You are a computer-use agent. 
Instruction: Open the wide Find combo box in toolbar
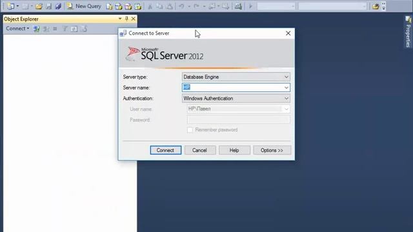[x=333, y=6]
